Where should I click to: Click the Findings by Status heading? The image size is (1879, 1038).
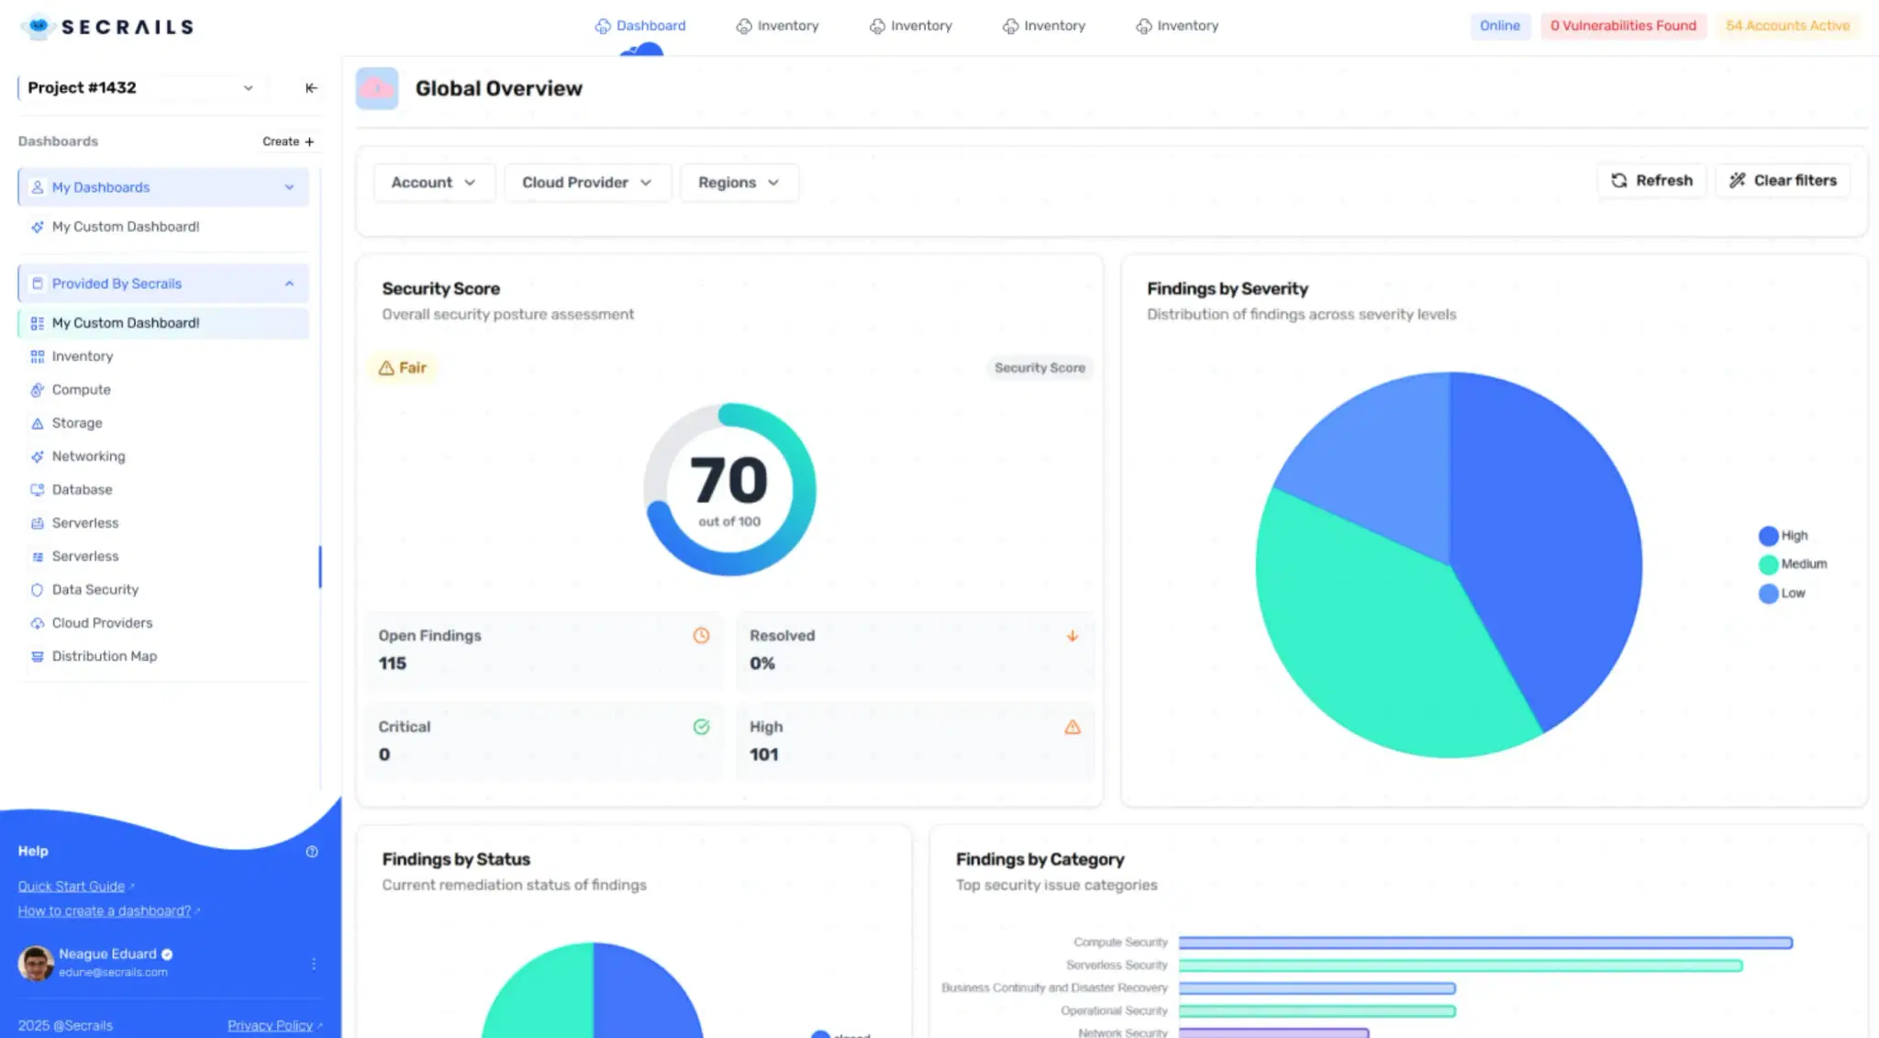[x=456, y=860]
